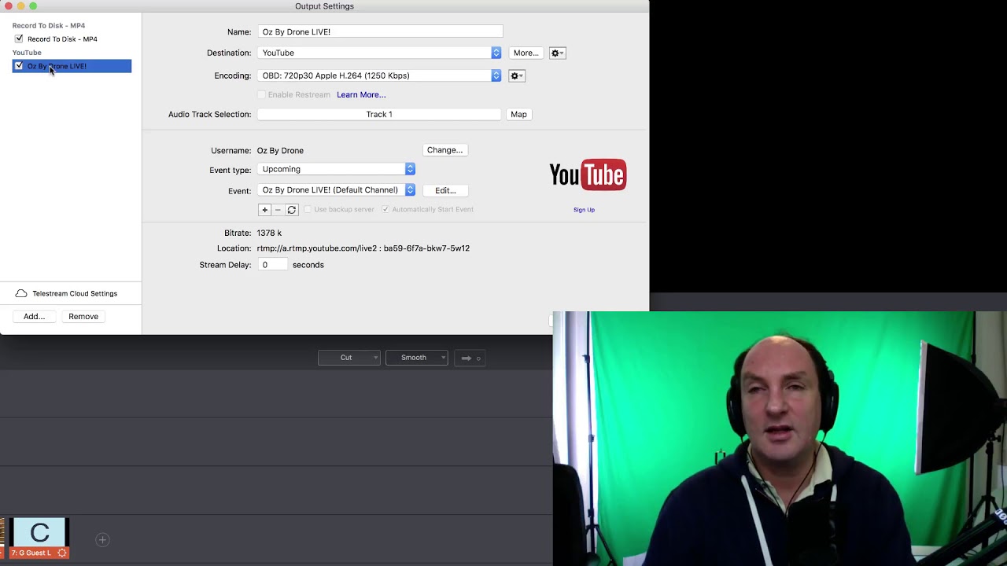Click the transition arrow button
The image size is (1007, 566).
[470, 358]
